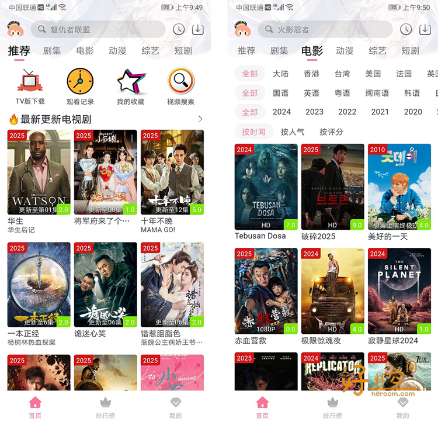
Task: Switch to 综艺 tab in left screen
Action: pos(150,51)
